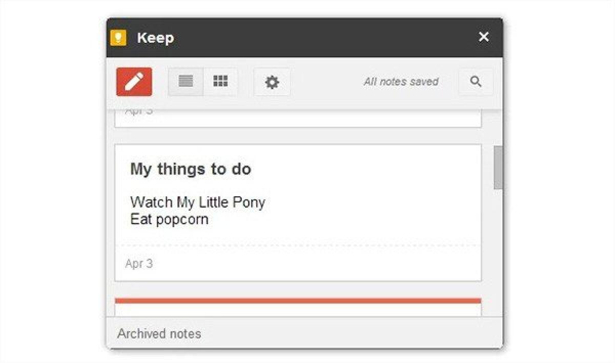Open Keep settings via the gear icon
The image size is (615, 363).
272,82
